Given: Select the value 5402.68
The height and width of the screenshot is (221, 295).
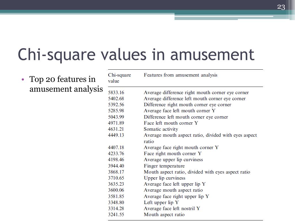Looking at the screenshot, I should click(116, 98).
